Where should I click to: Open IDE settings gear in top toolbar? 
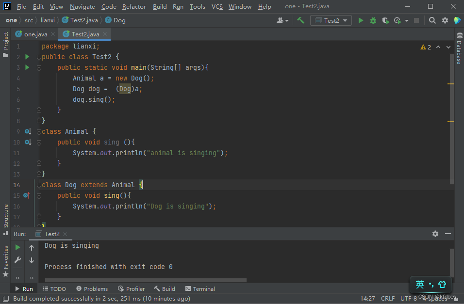[x=445, y=20]
